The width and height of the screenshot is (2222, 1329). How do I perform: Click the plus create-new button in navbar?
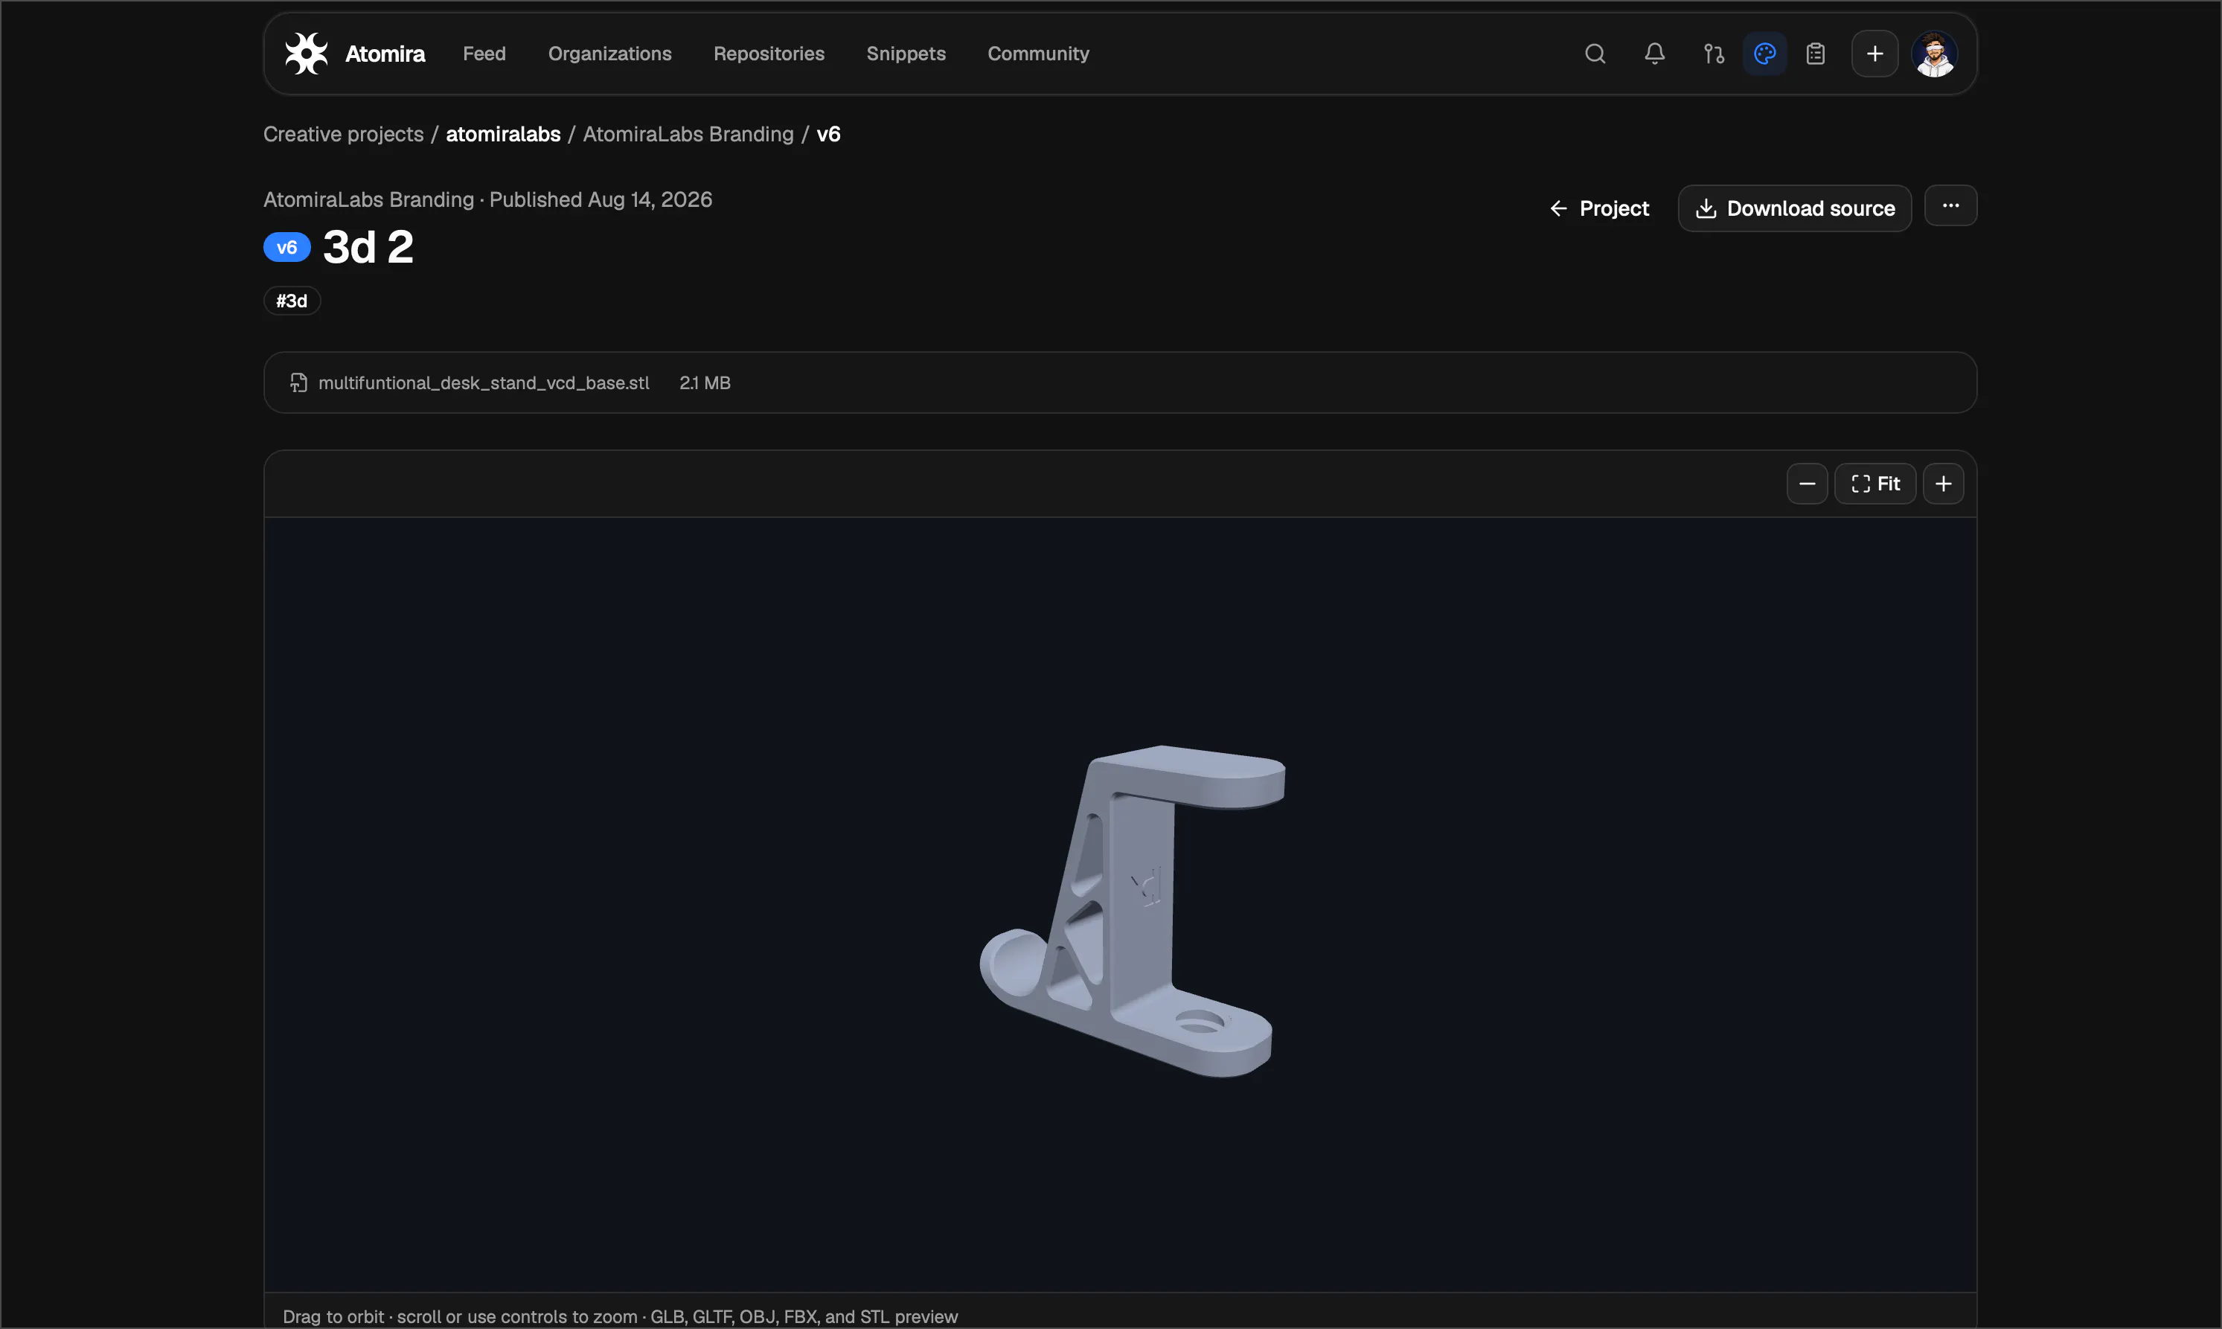pos(1874,54)
